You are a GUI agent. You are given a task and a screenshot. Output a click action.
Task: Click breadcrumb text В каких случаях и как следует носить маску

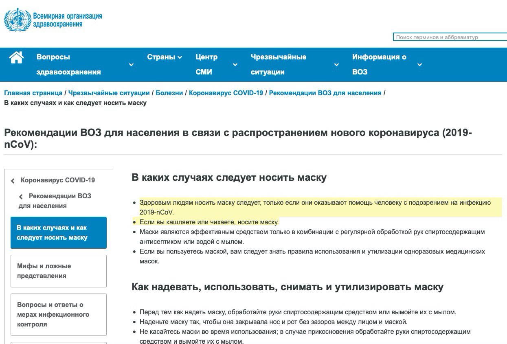[x=75, y=103]
